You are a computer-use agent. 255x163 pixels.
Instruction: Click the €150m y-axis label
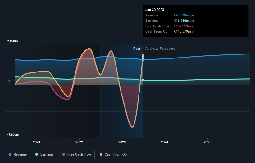[x=13, y=41]
